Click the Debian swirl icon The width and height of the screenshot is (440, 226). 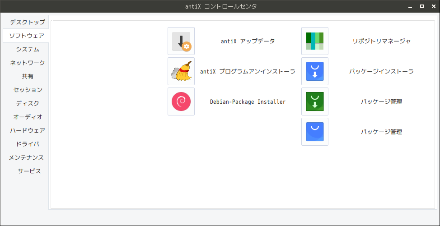(181, 101)
